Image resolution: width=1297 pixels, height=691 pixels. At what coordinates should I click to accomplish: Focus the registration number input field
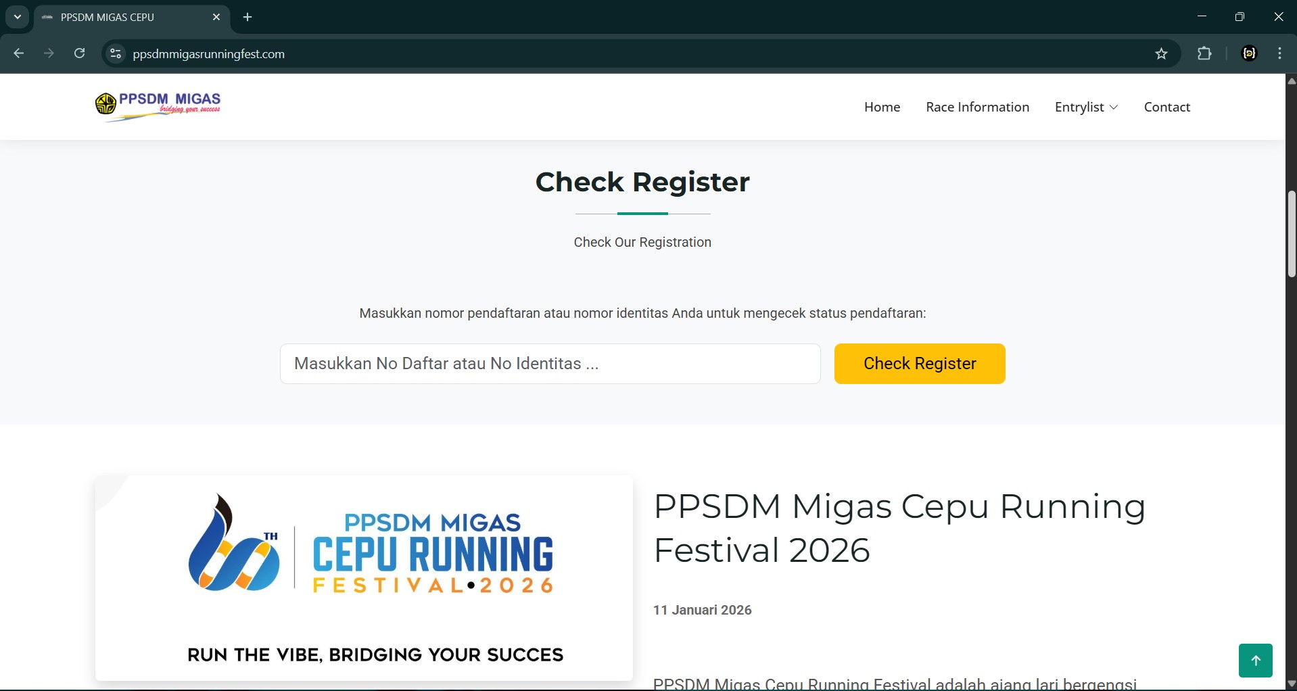[x=550, y=364]
